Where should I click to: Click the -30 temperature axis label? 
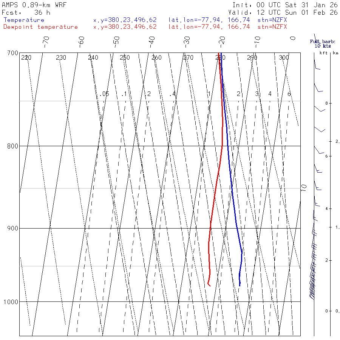click(187, 42)
